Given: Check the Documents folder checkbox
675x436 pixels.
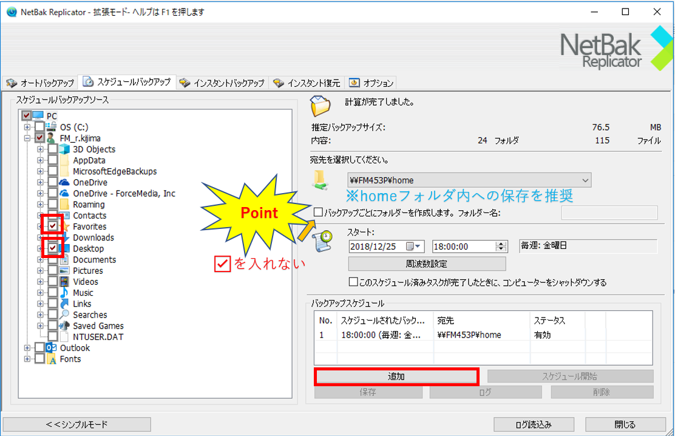Looking at the screenshot, I should click(53, 260).
